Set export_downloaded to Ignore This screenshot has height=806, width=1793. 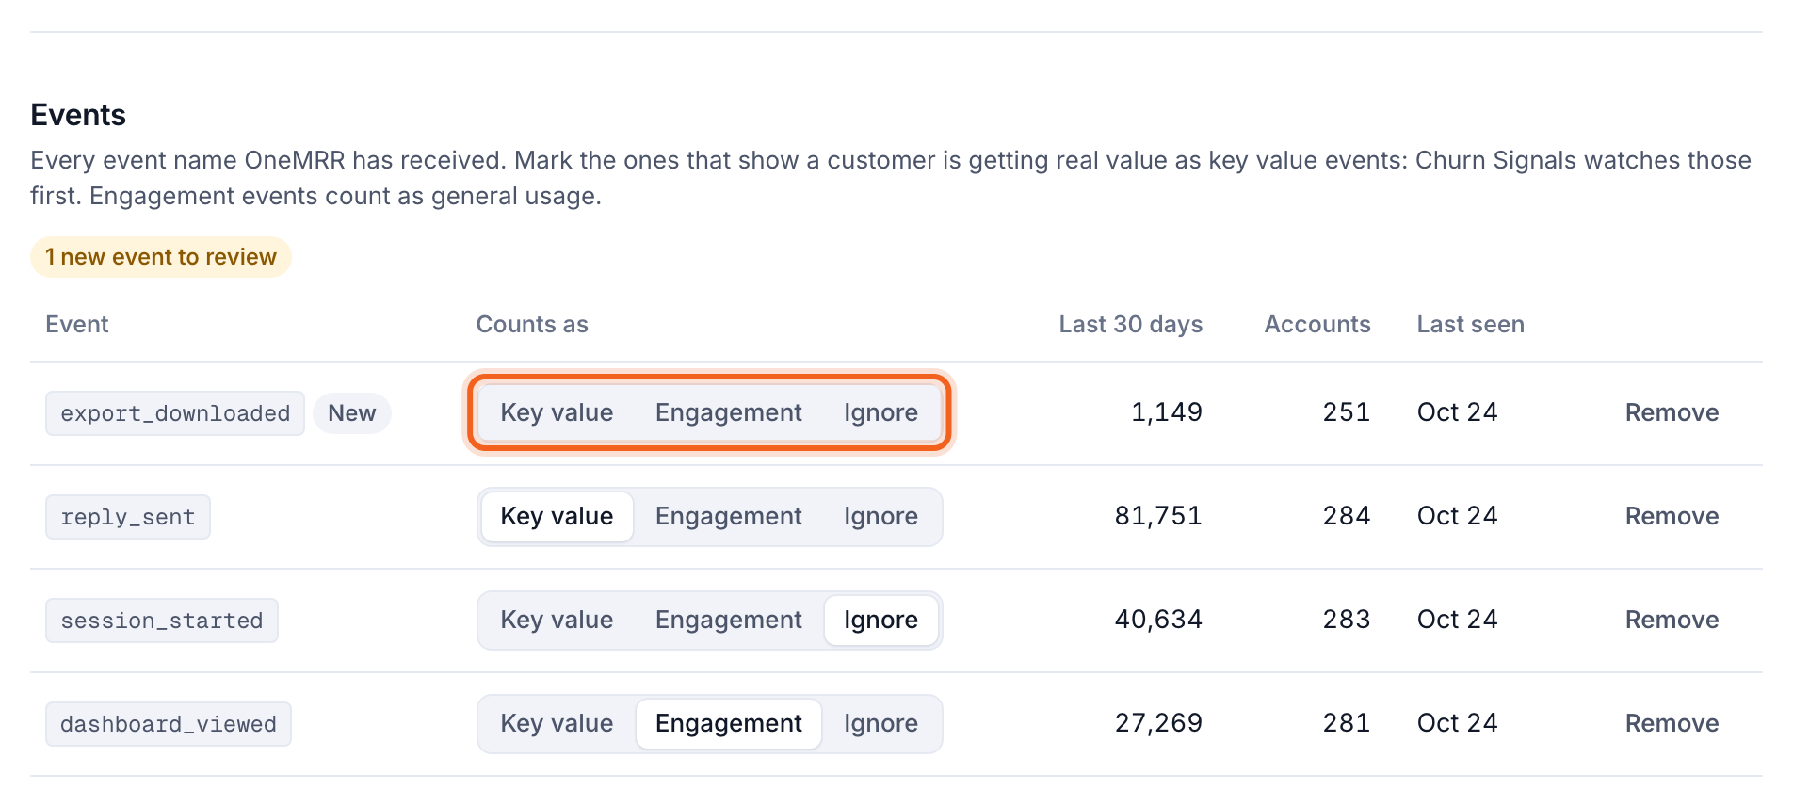[880, 413]
